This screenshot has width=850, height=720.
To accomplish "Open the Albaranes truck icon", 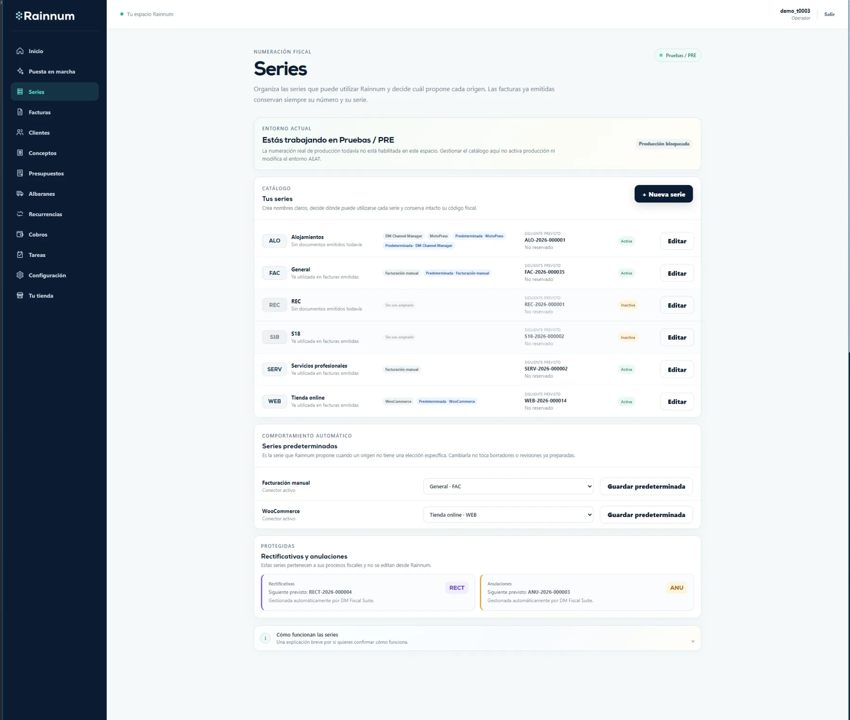I will pyautogui.click(x=20, y=194).
